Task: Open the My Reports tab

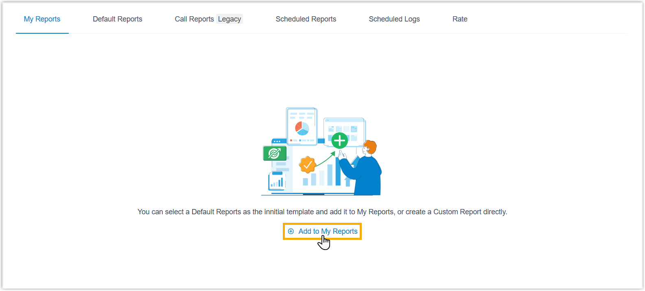Action: (x=42, y=19)
